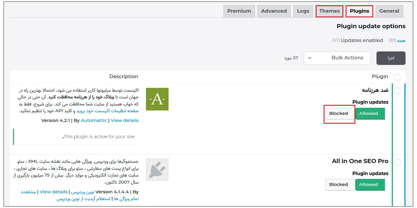Click the Akismet green A plugin icon

[157, 99]
